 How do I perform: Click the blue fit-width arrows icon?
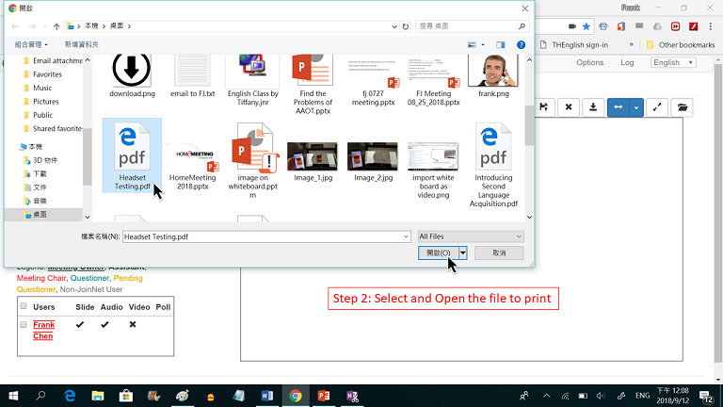click(x=620, y=107)
